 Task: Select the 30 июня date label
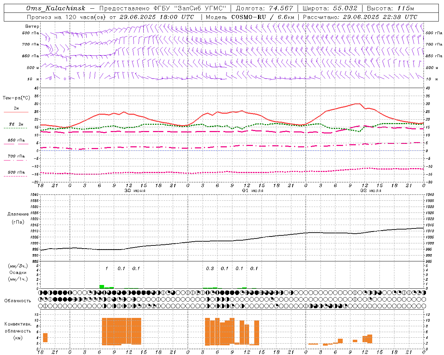click(x=135, y=191)
